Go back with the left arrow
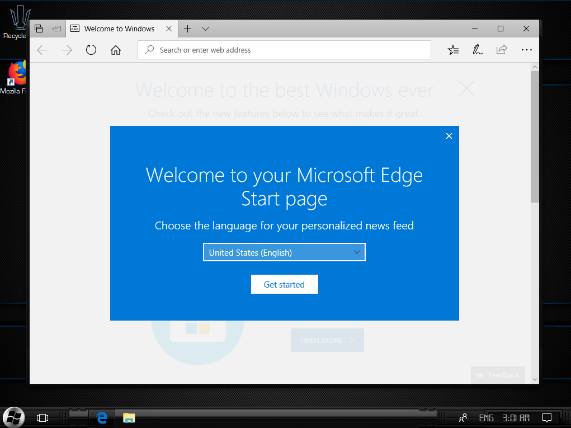This screenshot has width=571, height=428. 43,50
